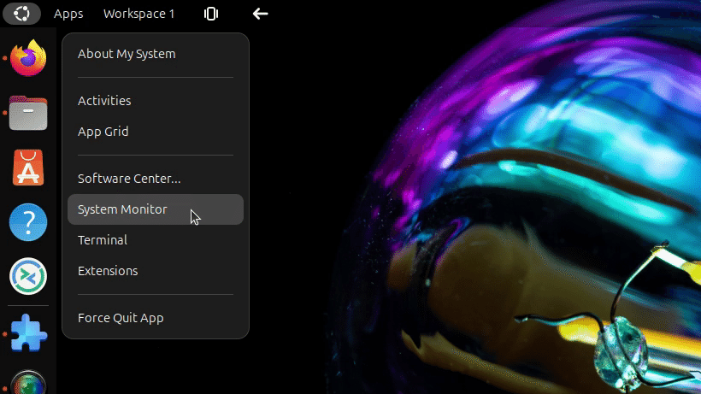
Task: Choose Activities from the menu
Action: point(156,101)
